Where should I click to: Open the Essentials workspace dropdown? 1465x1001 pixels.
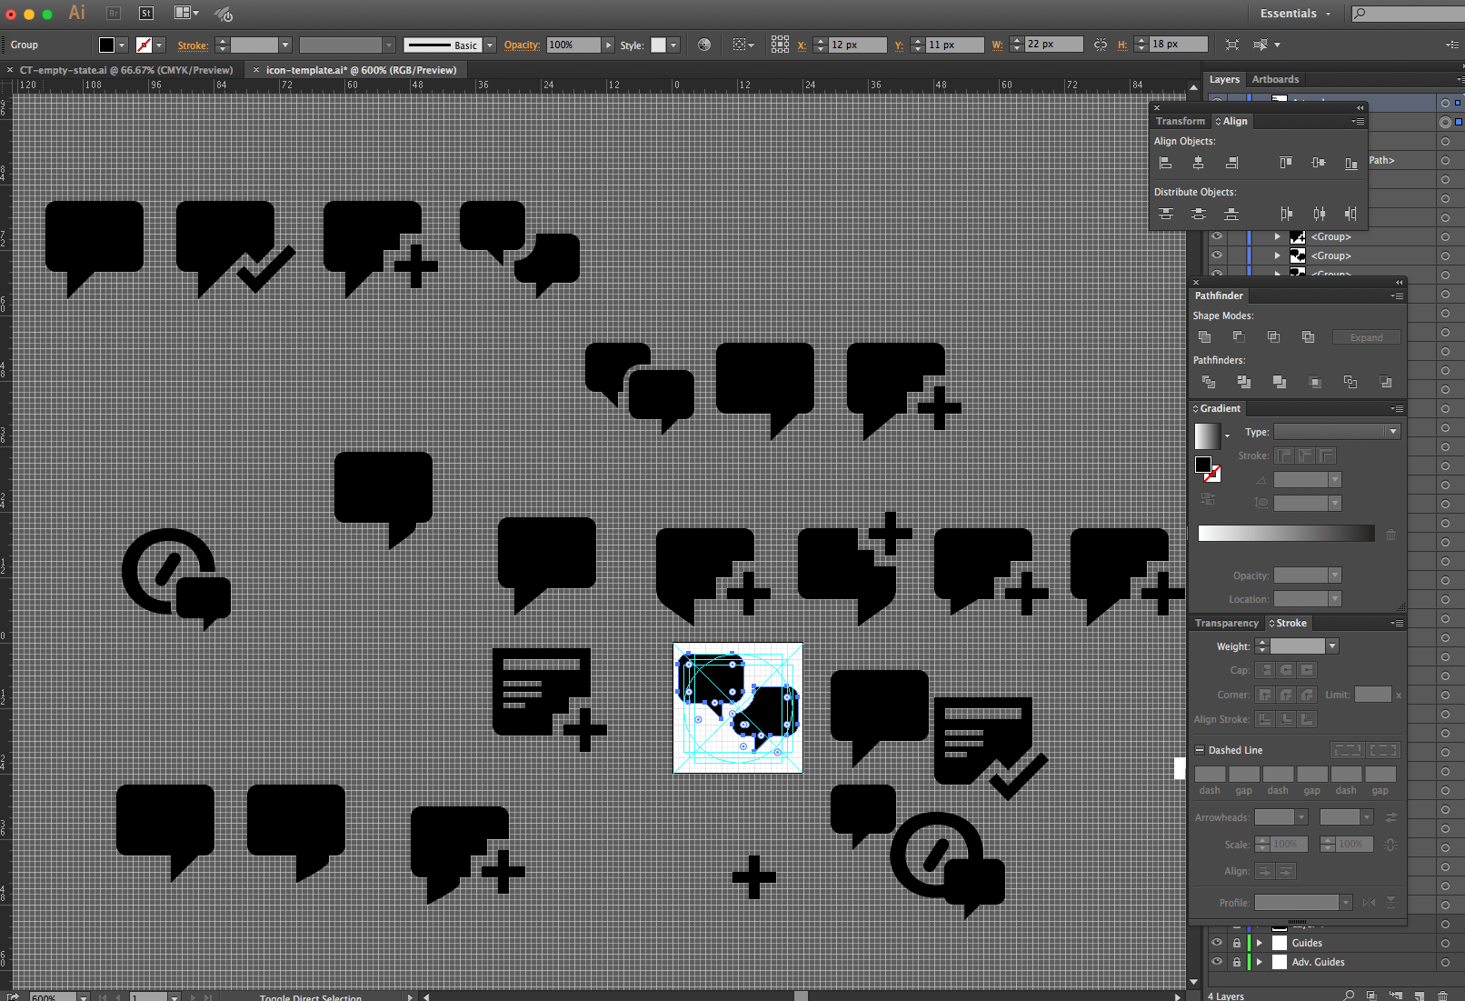click(1295, 14)
